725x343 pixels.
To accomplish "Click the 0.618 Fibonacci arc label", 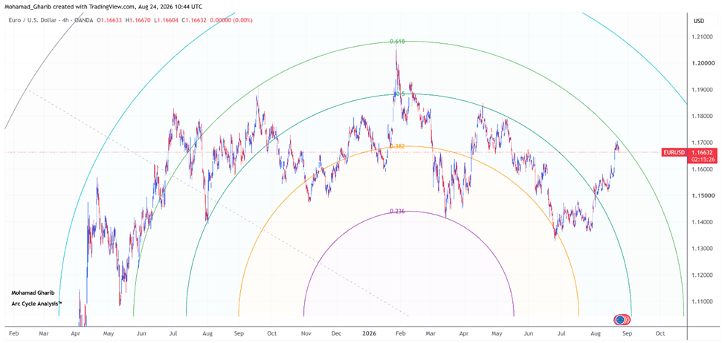I will (398, 42).
